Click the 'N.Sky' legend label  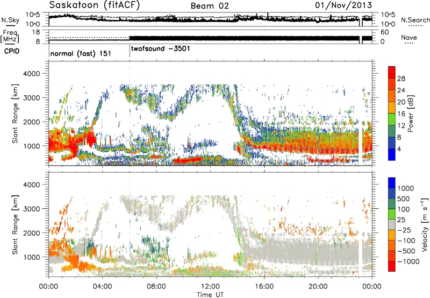coord(10,20)
